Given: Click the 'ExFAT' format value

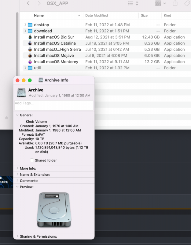Looking at the screenshot, I should click(40, 134).
